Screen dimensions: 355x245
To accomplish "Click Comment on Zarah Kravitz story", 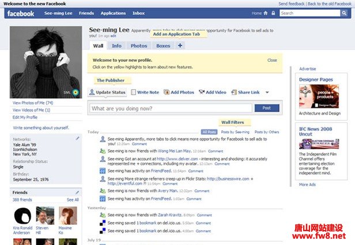I will [204, 215].
